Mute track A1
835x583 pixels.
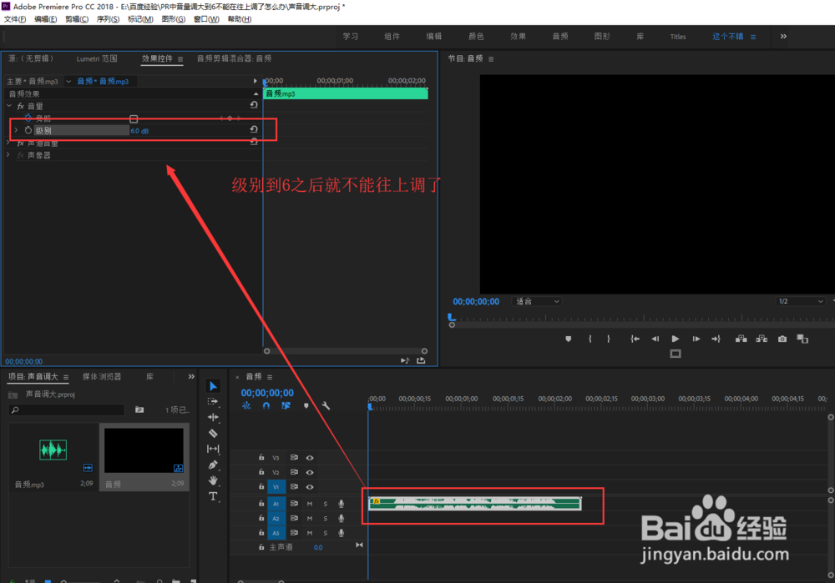(x=310, y=504)
